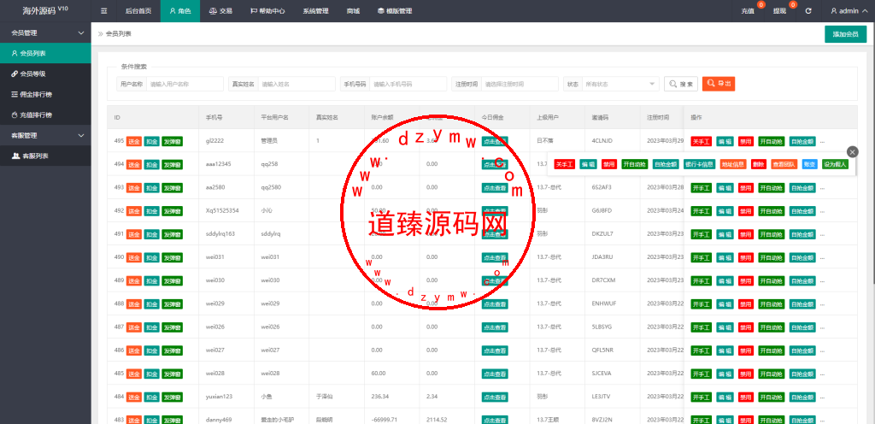Click 自抢金额 in the actions popup
The height and width of the screenshot is (424, 875).
(666, 165)
